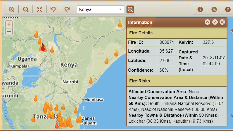This screenshot has height=131, width=233.
Task: Activate the zoom in toolbar tool
Action: (12, 9)
